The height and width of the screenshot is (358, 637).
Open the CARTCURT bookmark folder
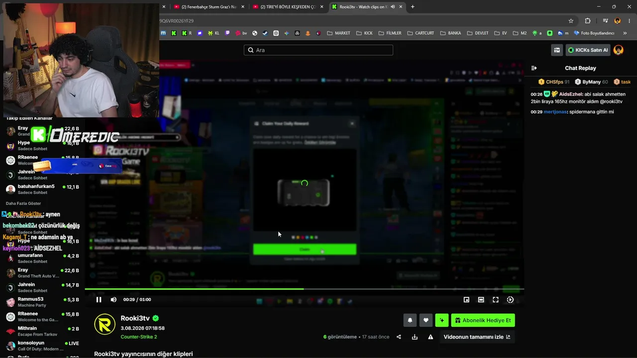click(x=420, y=33)
